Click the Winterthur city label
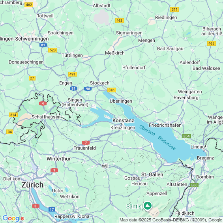Viewport: 223px width, 223px height. click(x=58, y=159)
